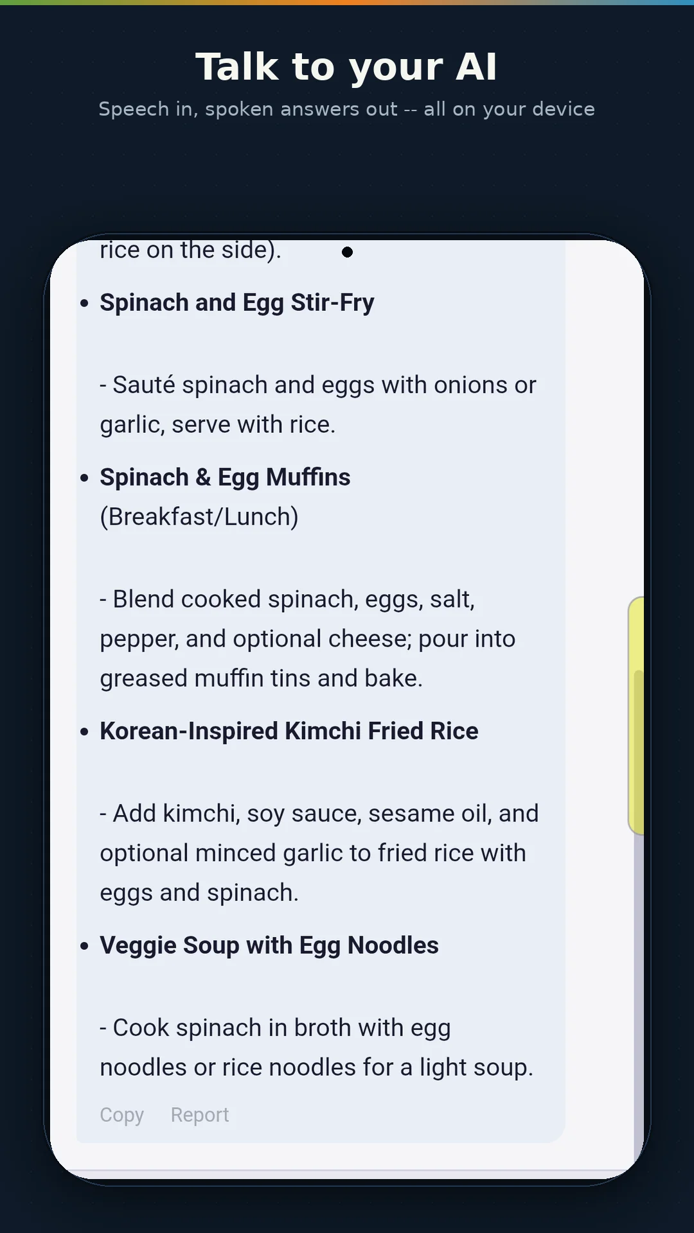
Task: Click the yellow side tab handle
Action: point(636,715)
